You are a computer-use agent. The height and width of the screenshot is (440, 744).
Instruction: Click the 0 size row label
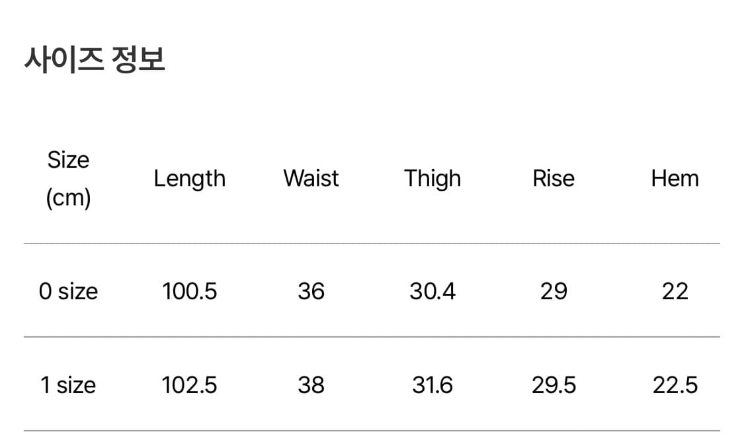coord(68,291)
